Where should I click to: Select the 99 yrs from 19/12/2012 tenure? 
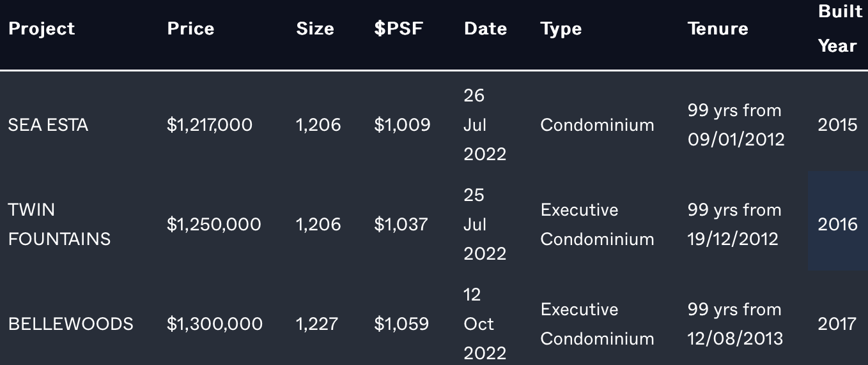point(734,225)
